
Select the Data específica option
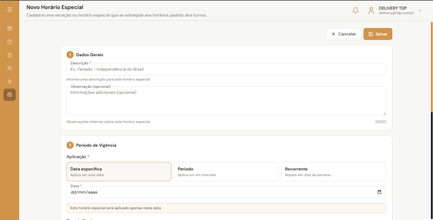tap(119, 172)
